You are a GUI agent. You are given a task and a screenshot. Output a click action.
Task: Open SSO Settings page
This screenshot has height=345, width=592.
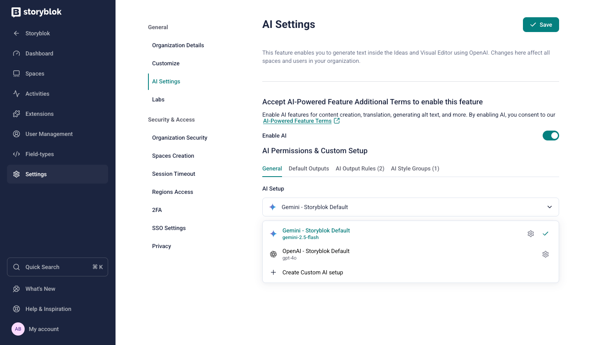[169, 228]
